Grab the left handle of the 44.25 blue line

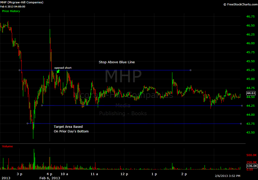tap(42, 105)
